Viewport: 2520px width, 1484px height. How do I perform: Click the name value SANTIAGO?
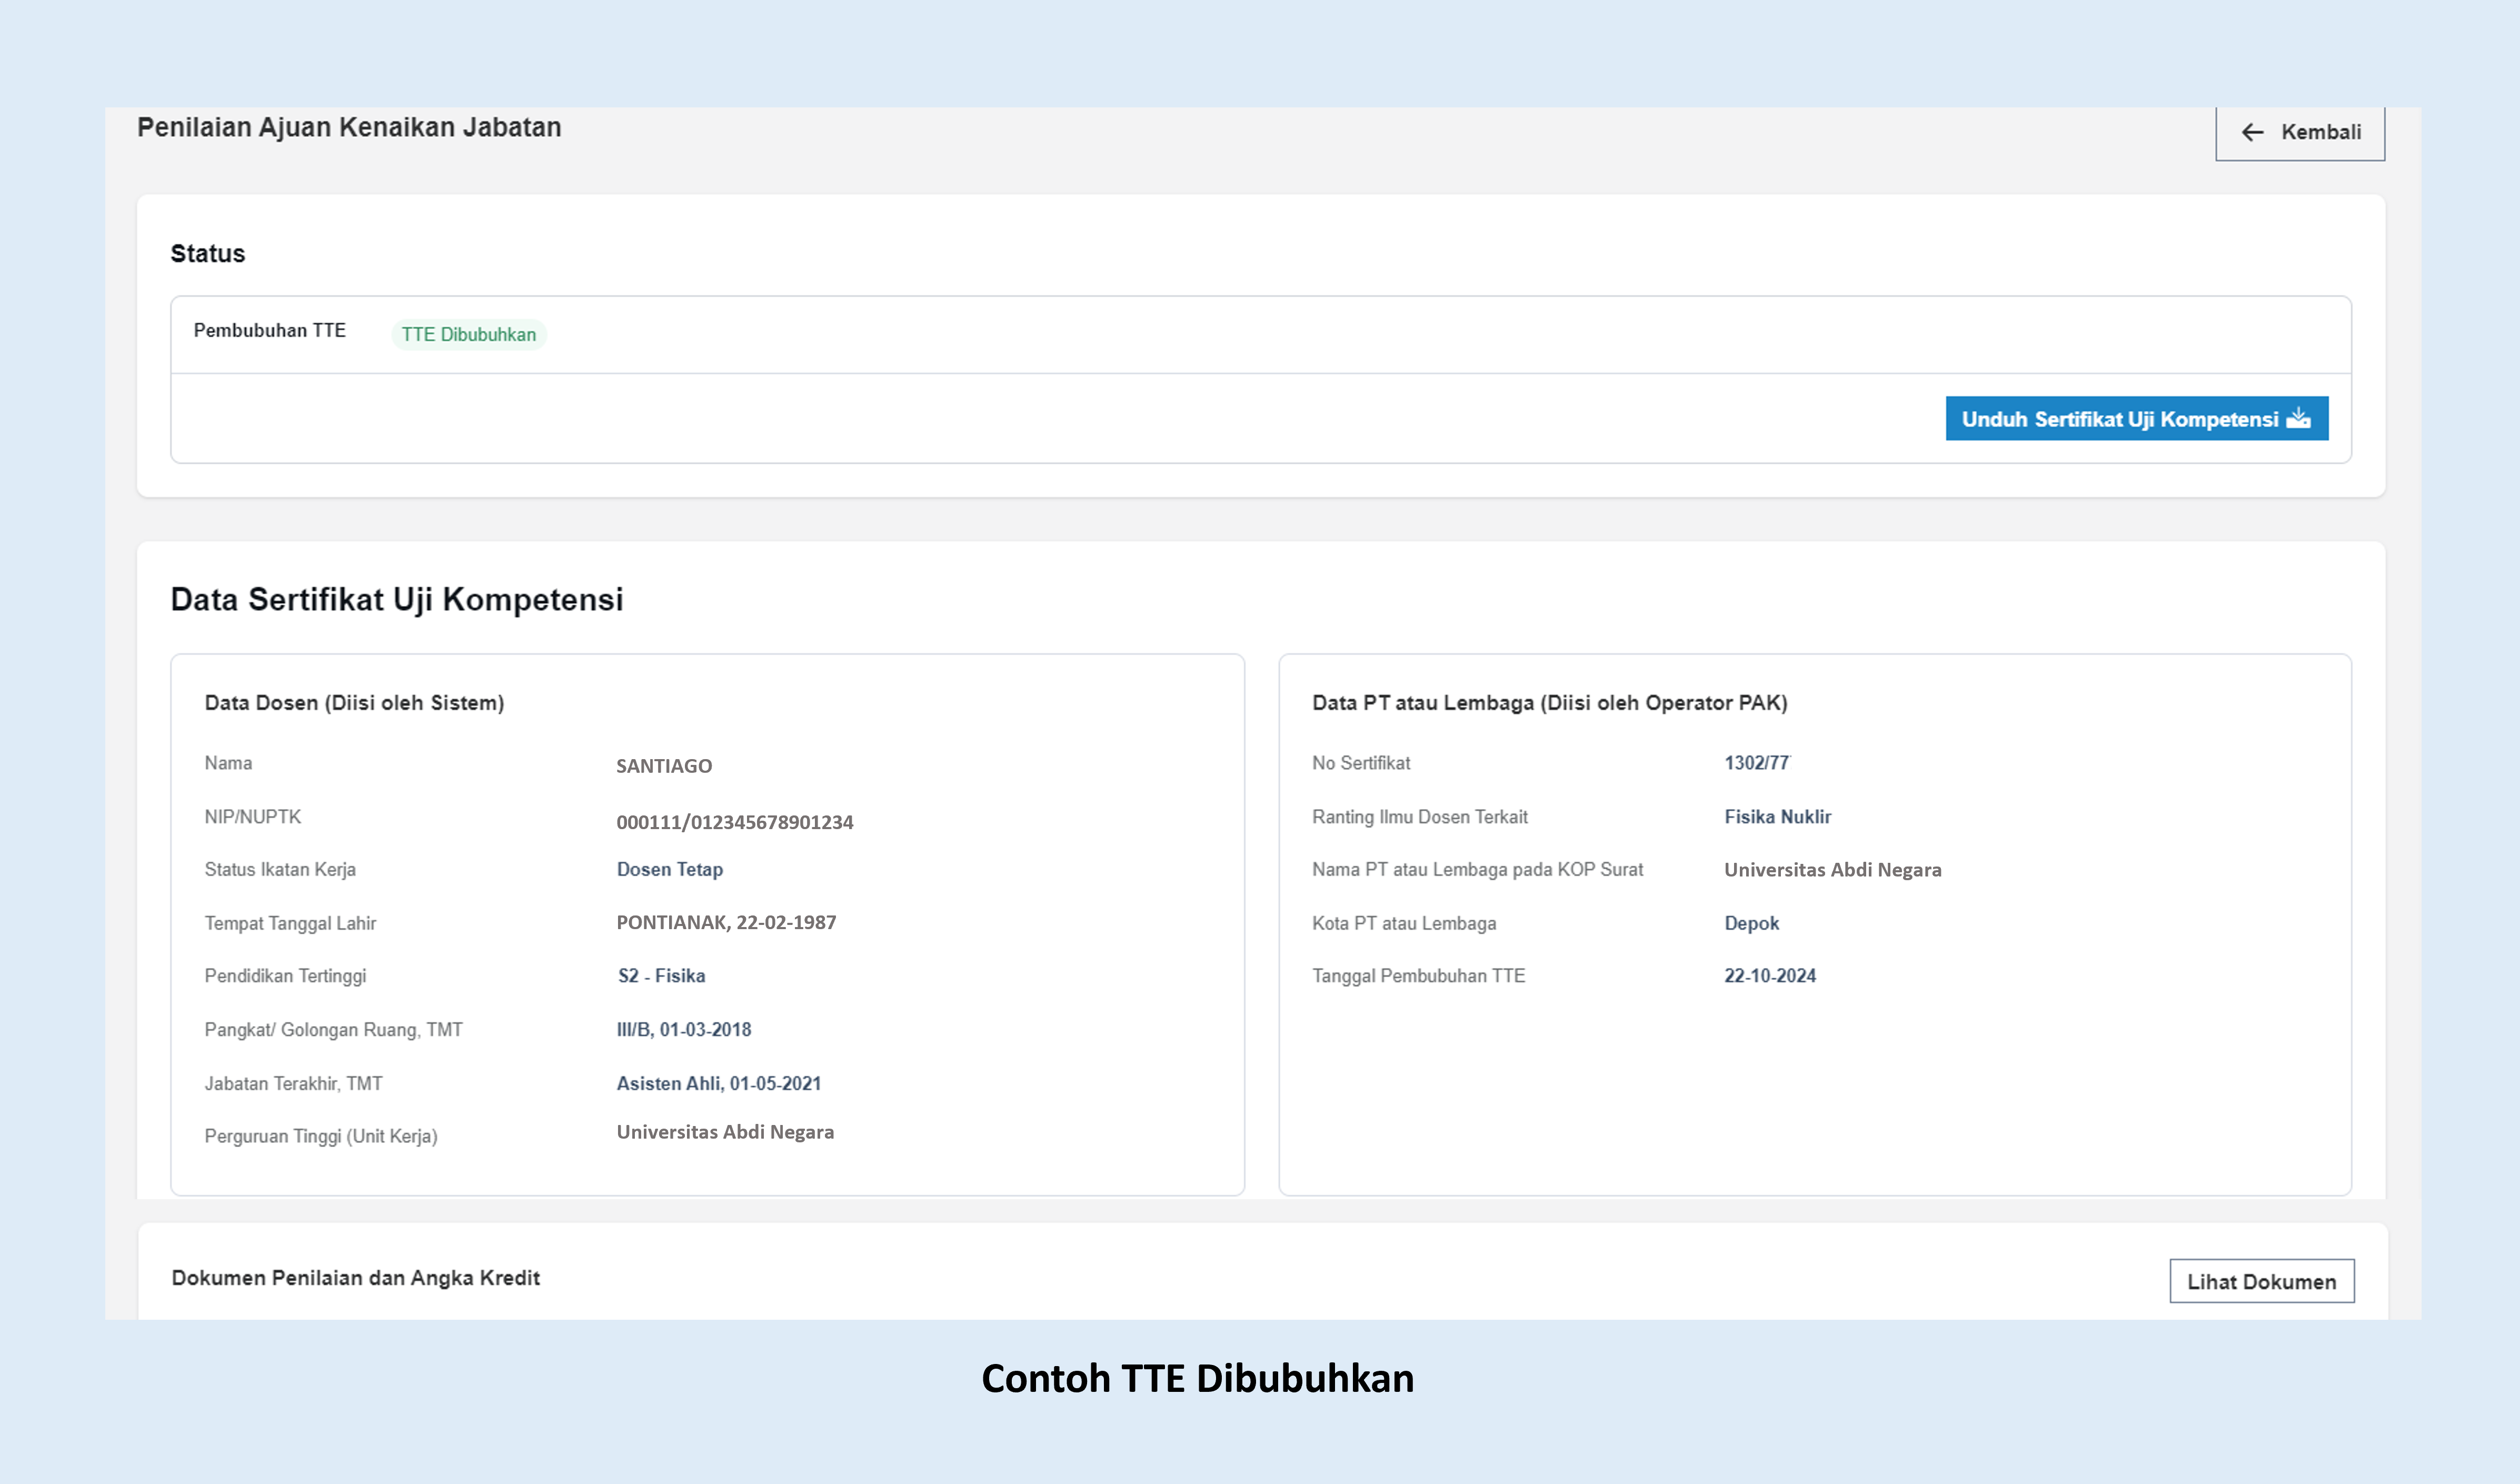coord(664,766)
